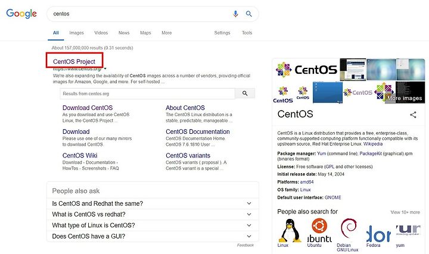The height and width of the screenshot is (254, 429).
Task: Click the GNOME interface link
Action: 333,197
